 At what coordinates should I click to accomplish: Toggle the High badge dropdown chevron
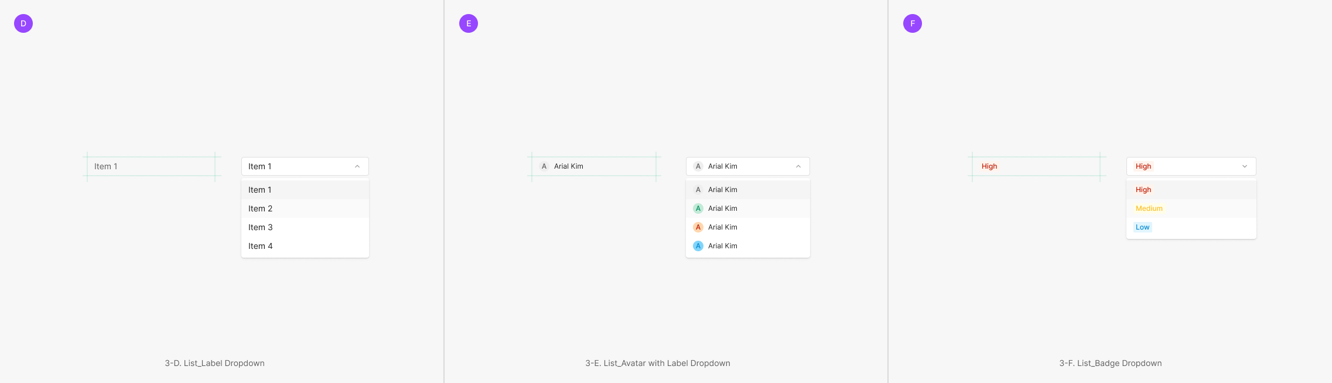tap(1245, 166)
